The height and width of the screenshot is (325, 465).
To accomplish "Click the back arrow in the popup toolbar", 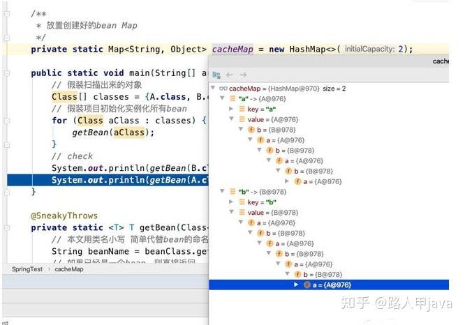I will (x=229, y=75).
